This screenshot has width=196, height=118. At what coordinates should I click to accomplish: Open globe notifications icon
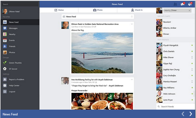tap(190, 4)
